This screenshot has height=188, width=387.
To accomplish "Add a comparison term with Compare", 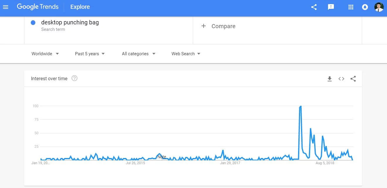I will pyautogui.click(x=219, y=26).
